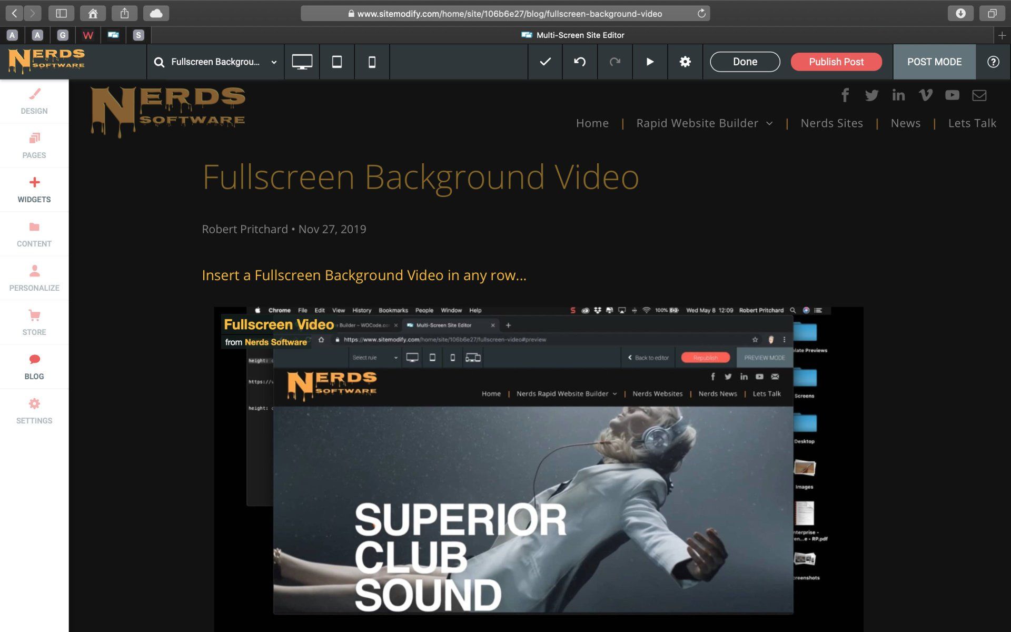Open the Store panel
This screenshot has height=632, width=1011.
click(34, 323)
